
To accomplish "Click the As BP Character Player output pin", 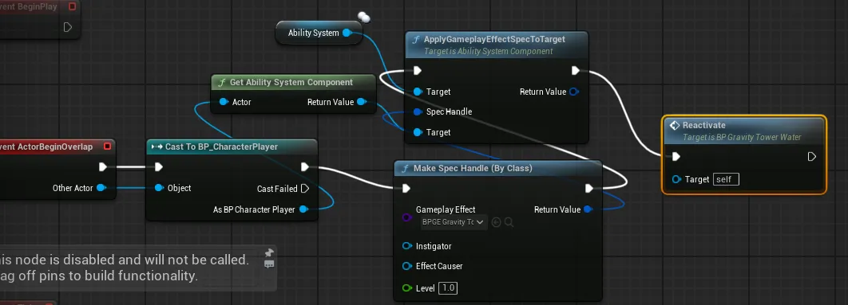I will [x=303, y=209].
